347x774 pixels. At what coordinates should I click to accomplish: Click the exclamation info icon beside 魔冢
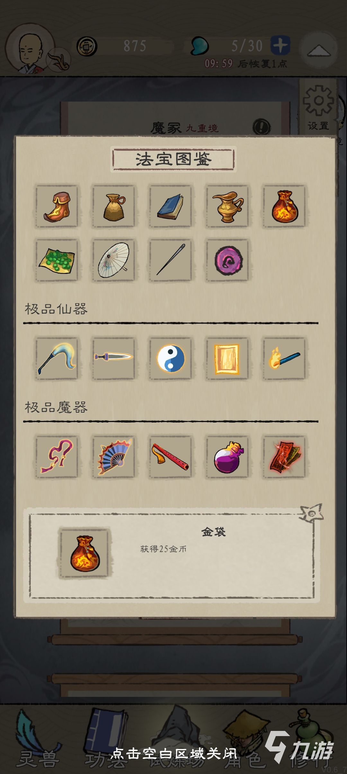pyautogui.click(x=262, y=127)
